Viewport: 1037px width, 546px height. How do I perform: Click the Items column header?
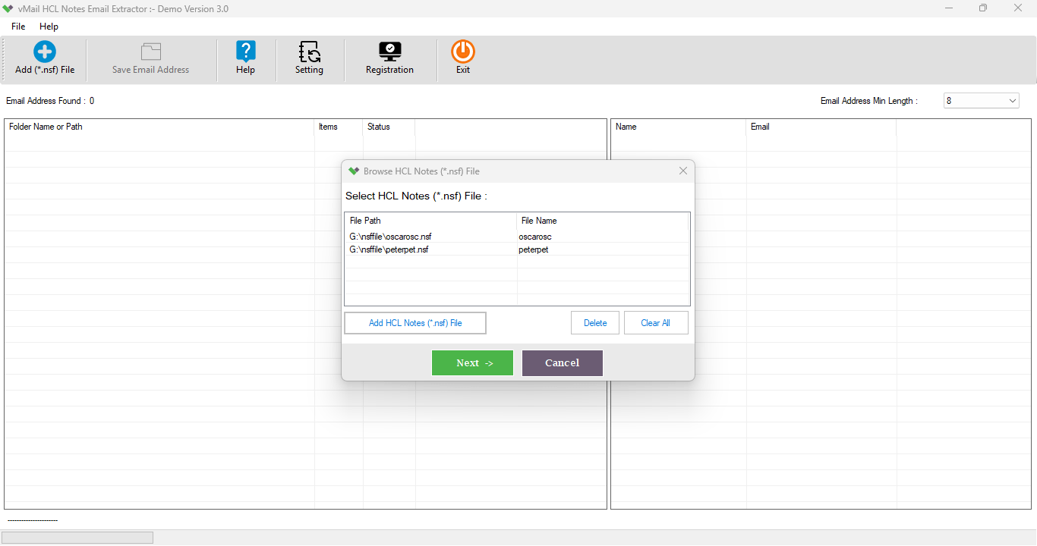(x=339, y=127)
